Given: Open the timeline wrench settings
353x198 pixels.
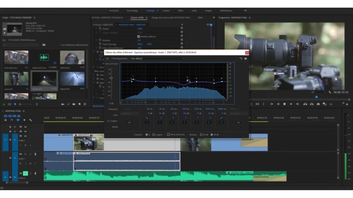Looking at the screenshot, I should pyautogui.click(x=31, y=120).
